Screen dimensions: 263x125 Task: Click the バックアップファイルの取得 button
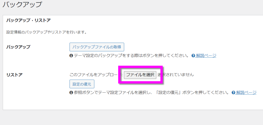tap(97, 47)
